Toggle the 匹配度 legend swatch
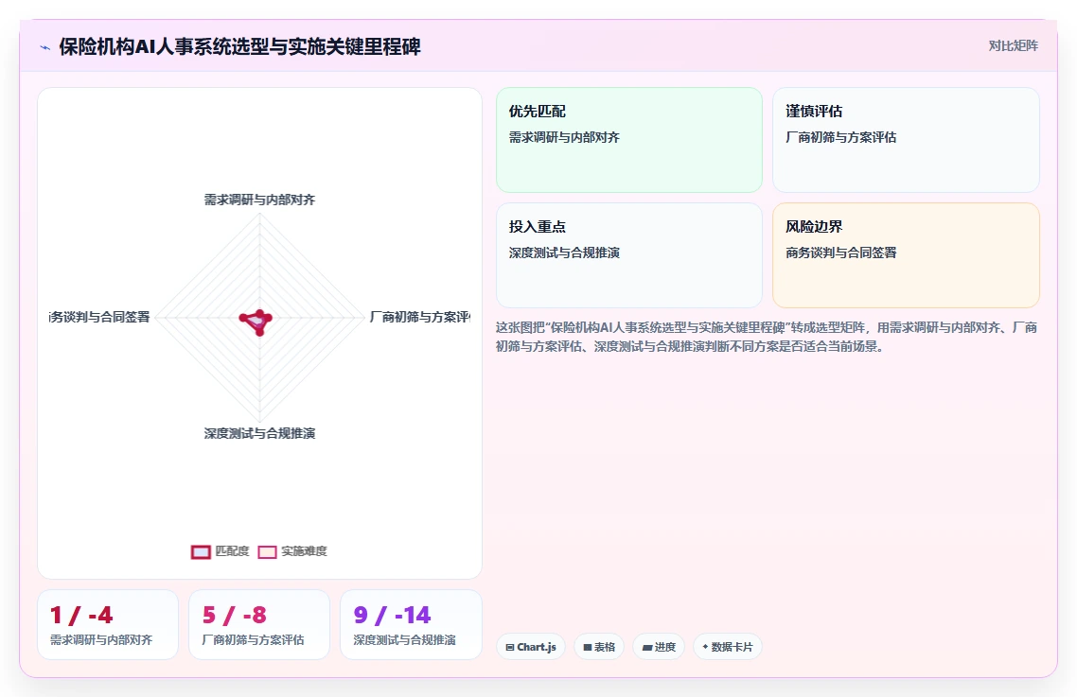 click(201, 551)
